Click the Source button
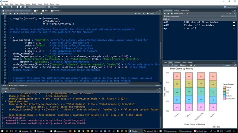 point(151,14)
